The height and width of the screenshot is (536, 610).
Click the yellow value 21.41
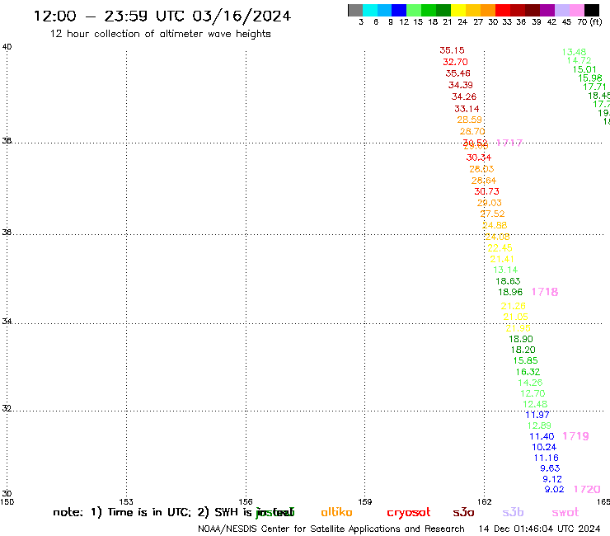(x=502, y=259)
